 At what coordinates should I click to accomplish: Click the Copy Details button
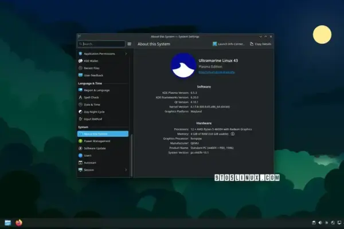pos(260,44)
